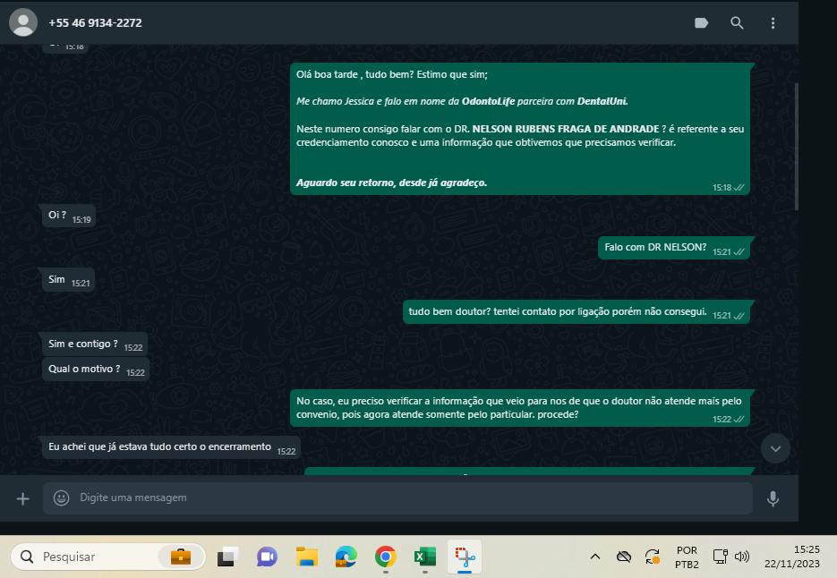Image resolution: width=837 pixels, height=578 pixels.
Task: Click read receipt ticks on 15:18 message
Action: (x=739, y=187)
